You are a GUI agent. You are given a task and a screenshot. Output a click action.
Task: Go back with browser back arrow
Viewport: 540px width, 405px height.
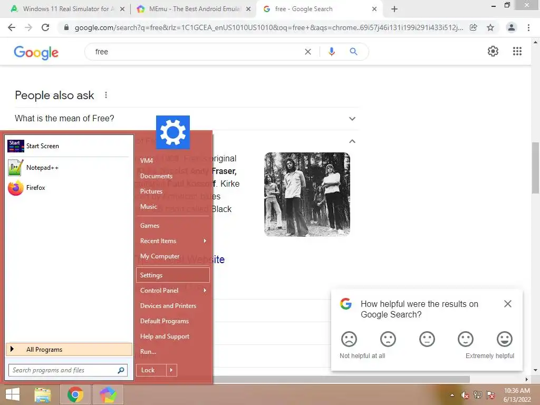click(x=12, y=27)
